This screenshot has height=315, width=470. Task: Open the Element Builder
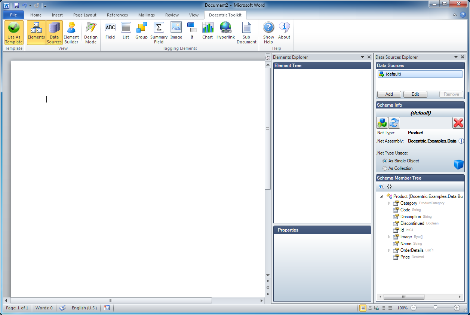(x=71, y=33)
